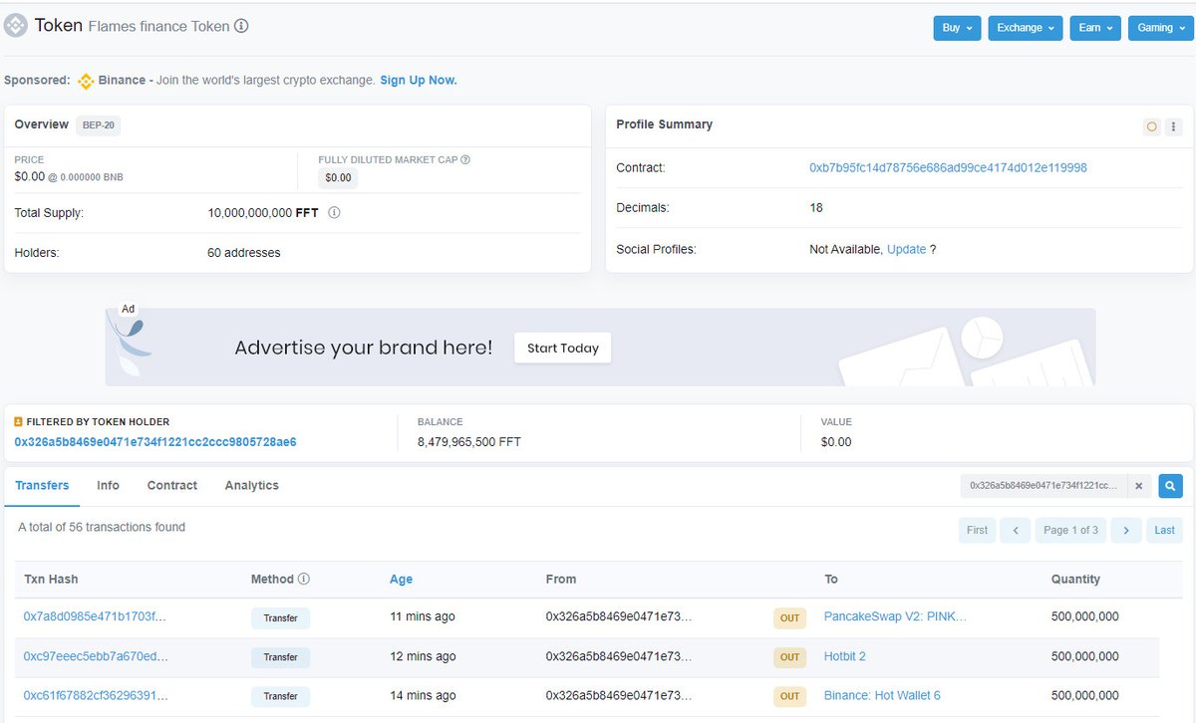
Task: Open the token name info tooltip icon
Action: coord(239,27)
